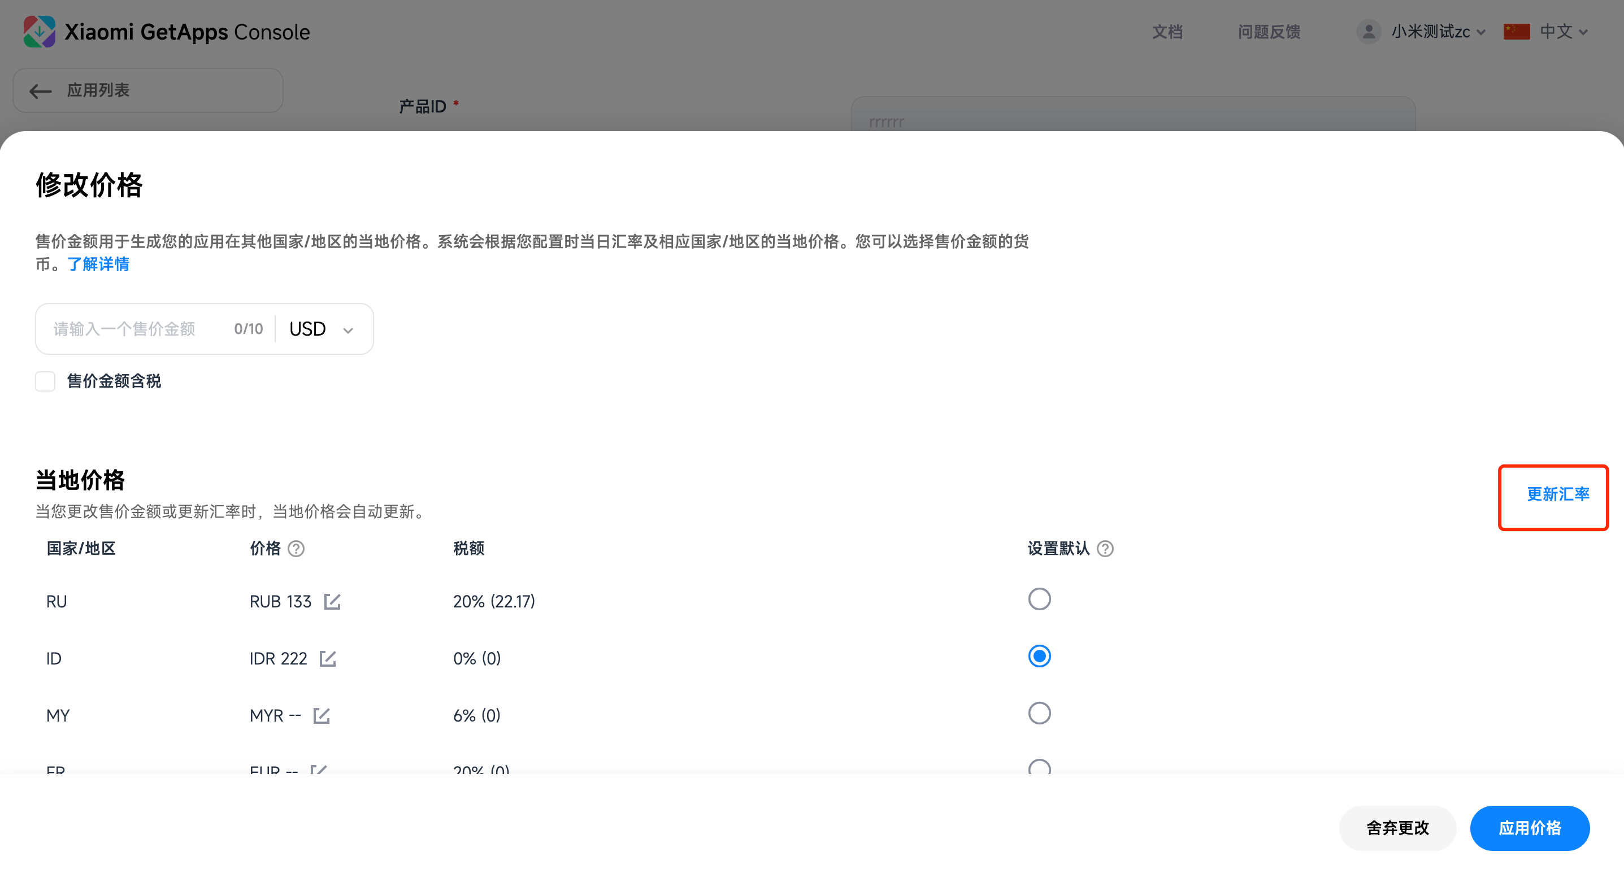Enable the 售价金额含税 checkbox
1624x886 pixels.
pos(45,381)
